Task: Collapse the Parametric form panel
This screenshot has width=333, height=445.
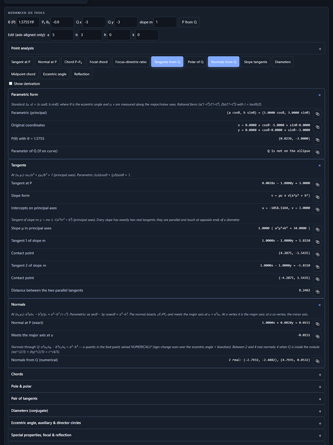Action: tap(320, 95)
